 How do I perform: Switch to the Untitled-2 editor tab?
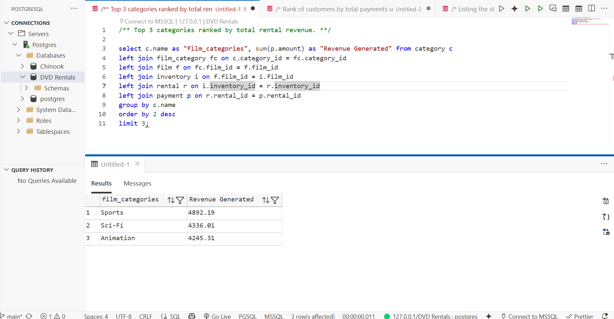pyautogui.click(x=348, y=9)
